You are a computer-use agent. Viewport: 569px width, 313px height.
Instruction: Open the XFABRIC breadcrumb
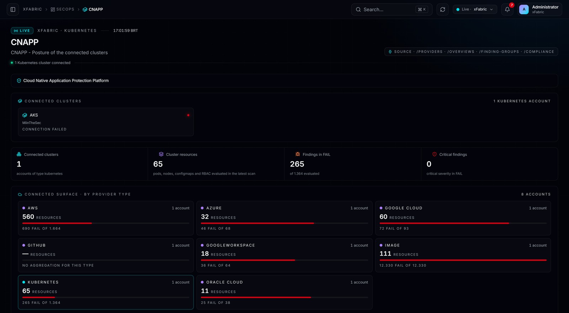[x=32, y=9]
